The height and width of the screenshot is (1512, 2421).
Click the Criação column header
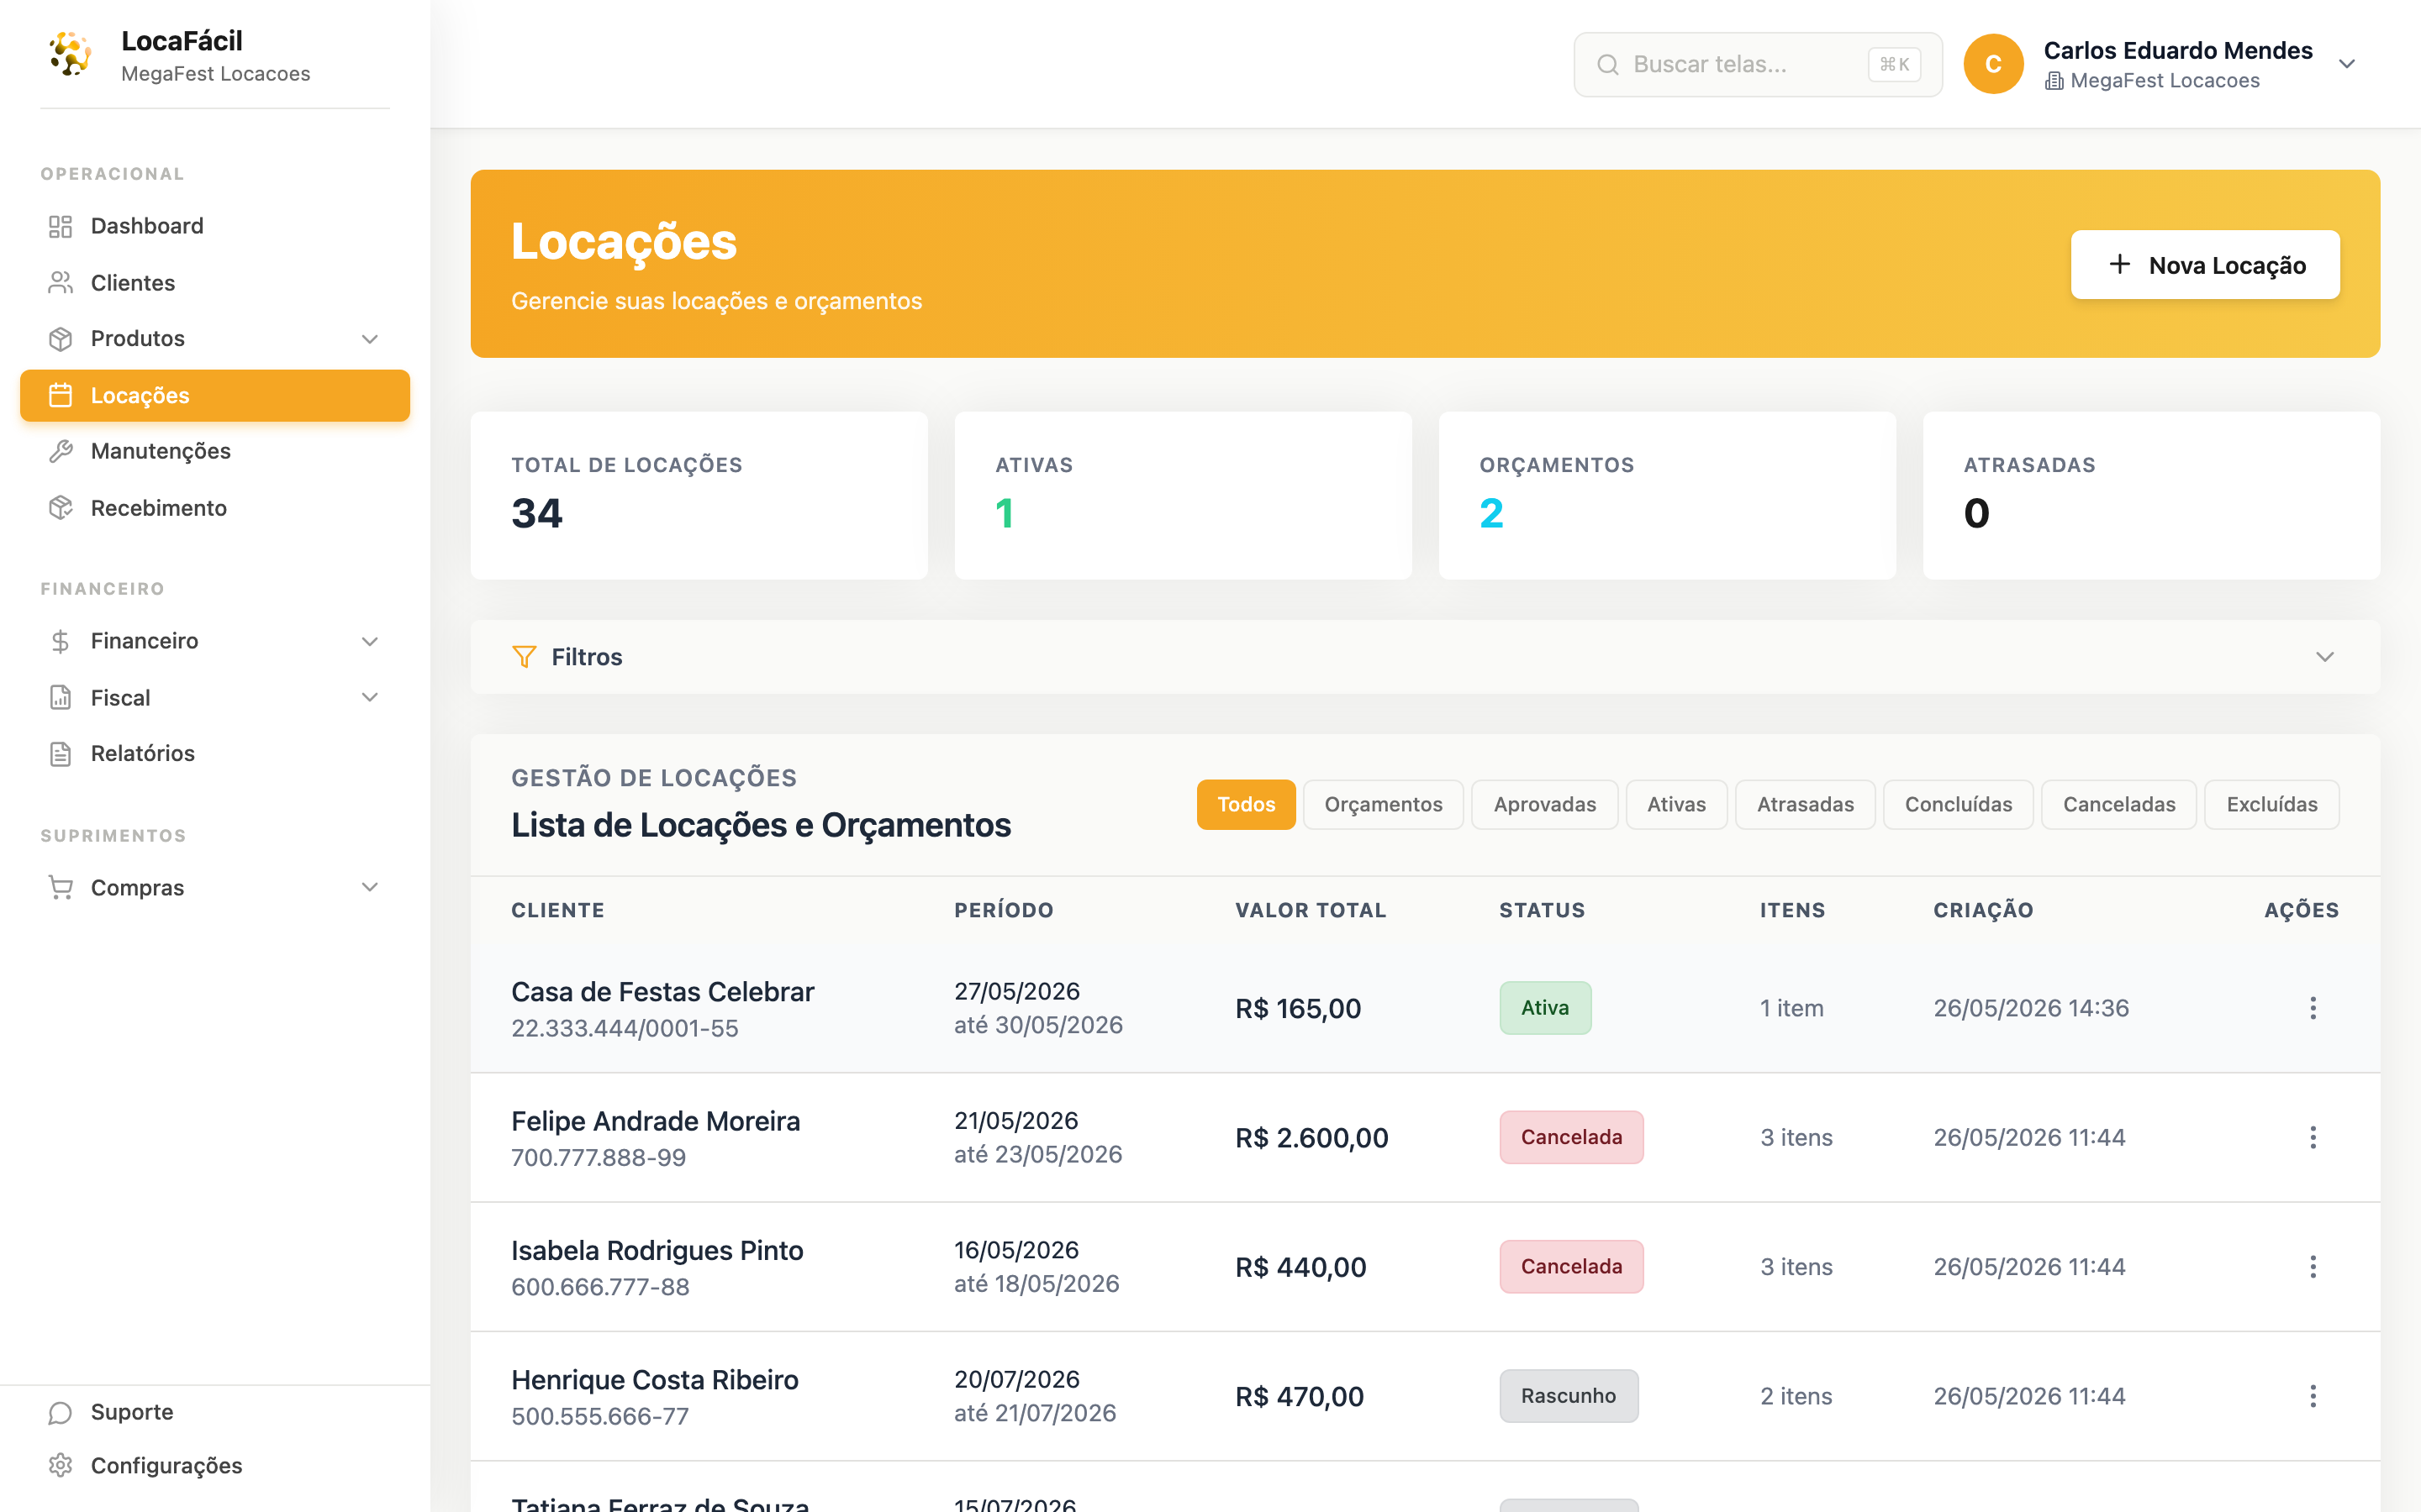pos(1983,911)
